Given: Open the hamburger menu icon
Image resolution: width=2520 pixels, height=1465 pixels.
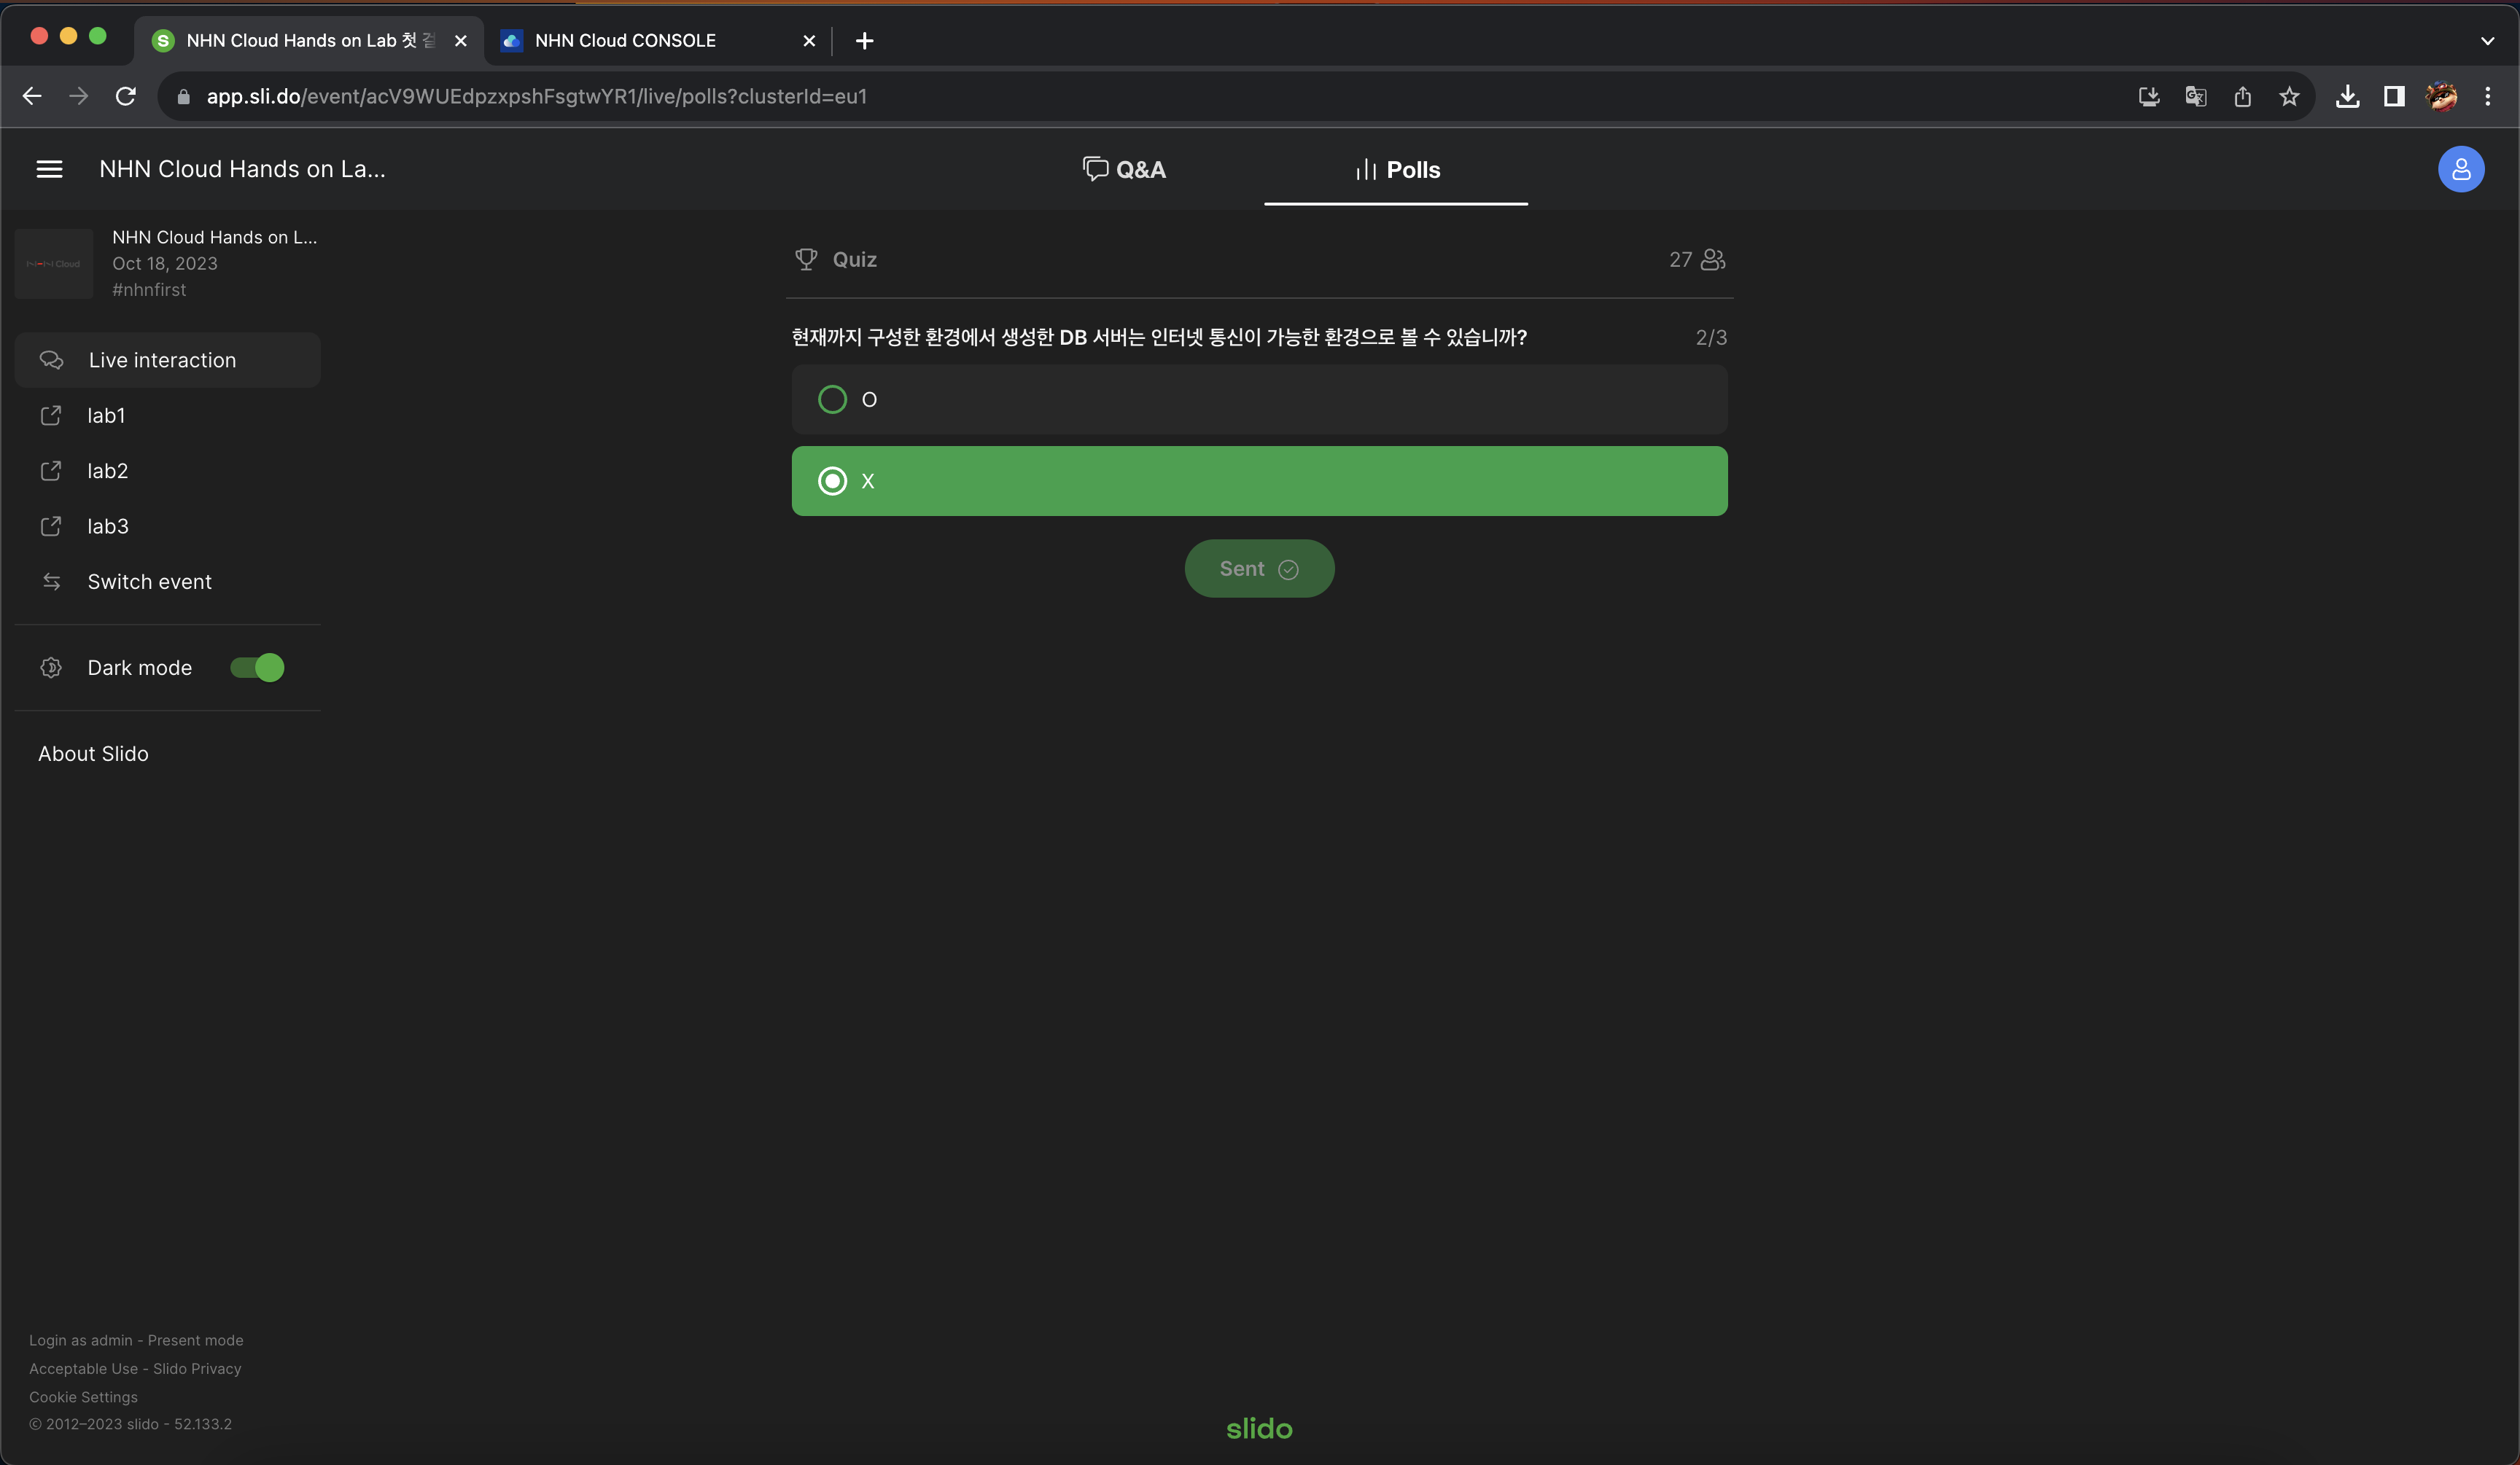Looking at the screenshot, I should tap(49, 169).
